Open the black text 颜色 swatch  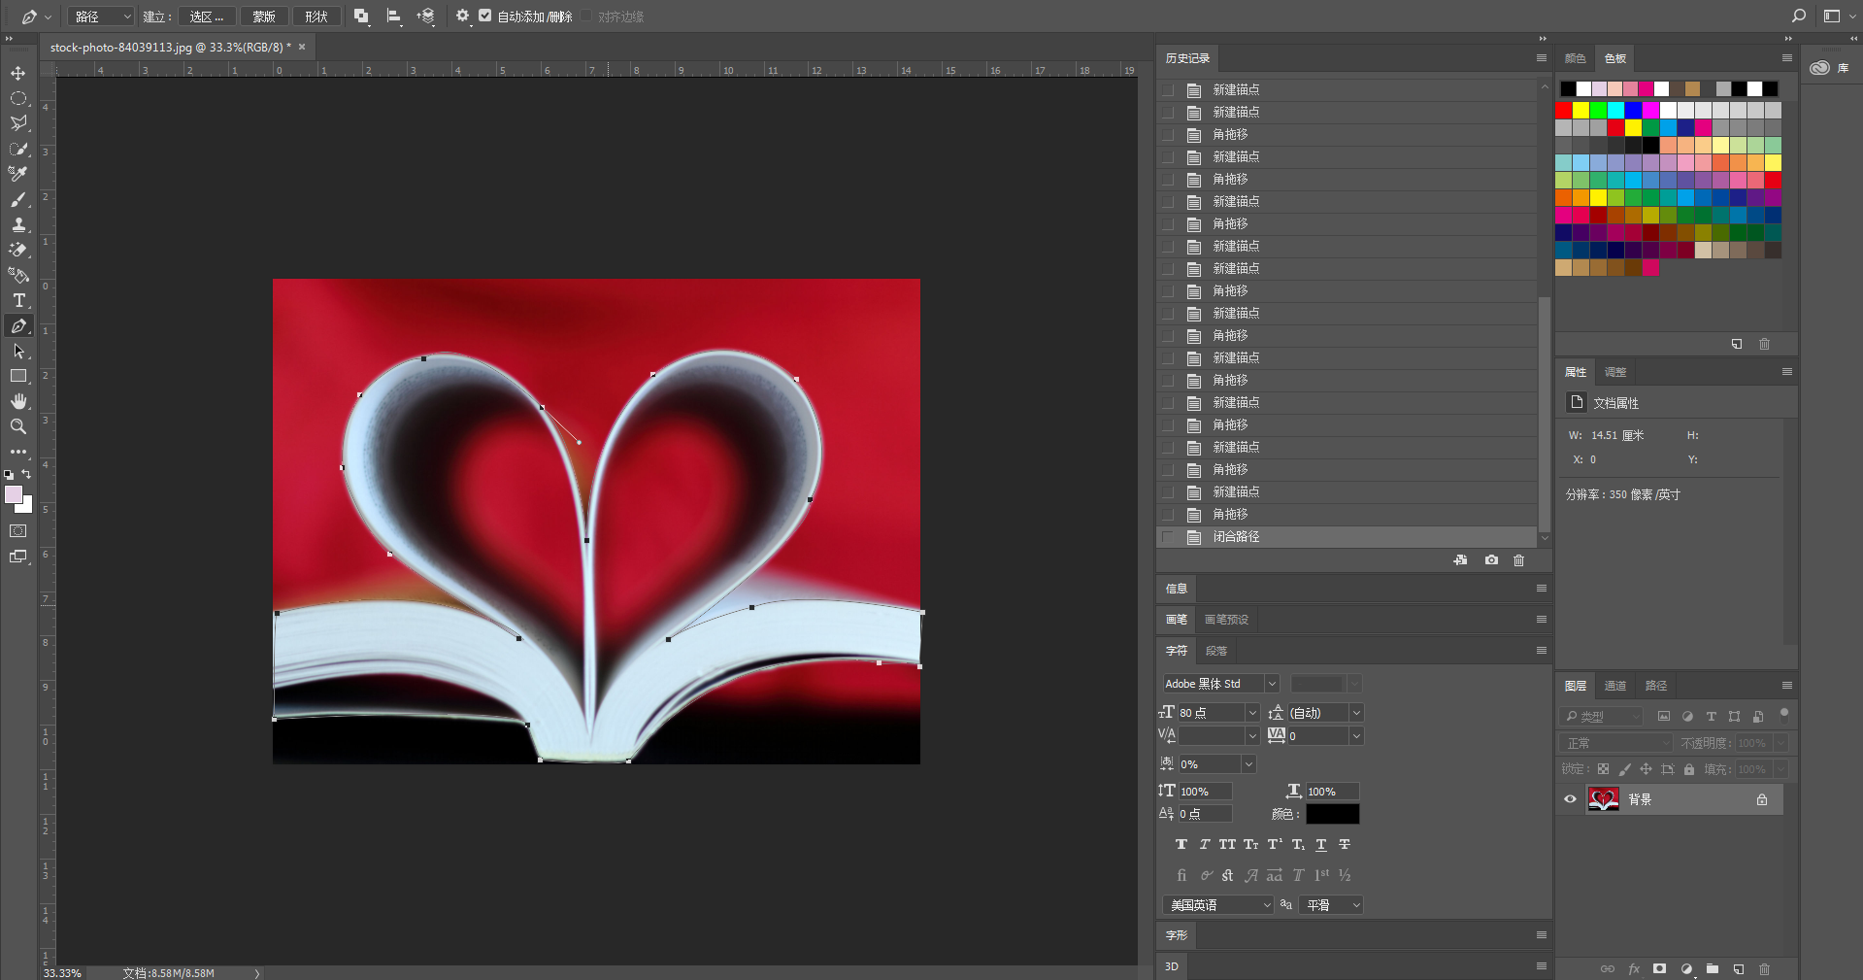(1332, 814)
